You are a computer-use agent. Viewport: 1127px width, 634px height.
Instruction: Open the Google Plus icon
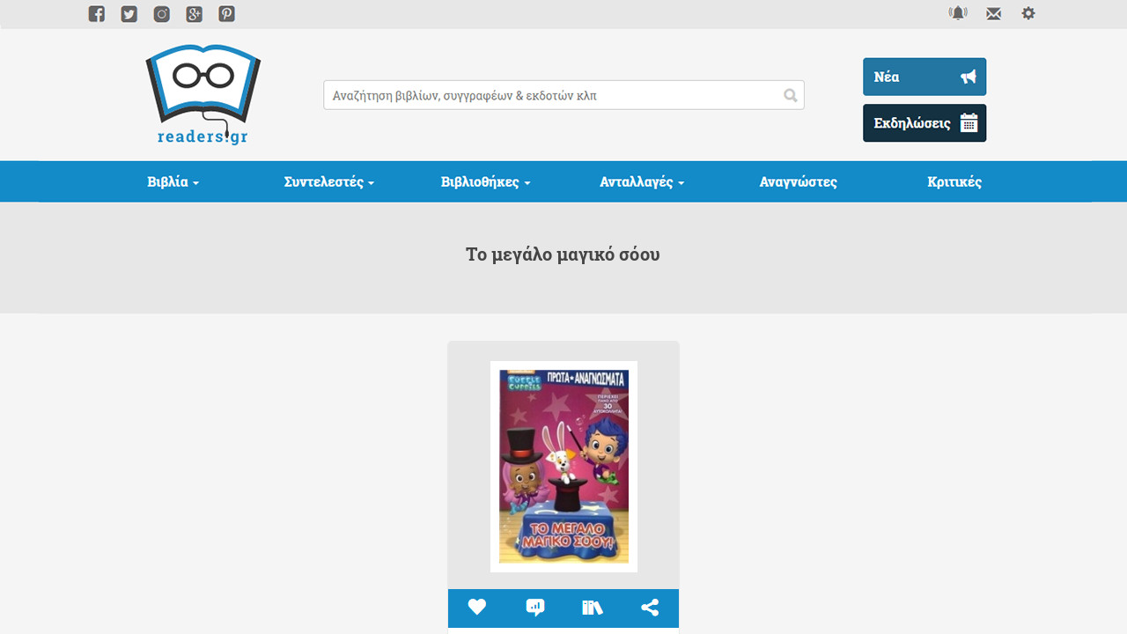(195, 14)
